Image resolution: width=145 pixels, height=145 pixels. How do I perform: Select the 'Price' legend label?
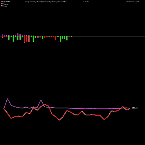(x=5, y=6)
